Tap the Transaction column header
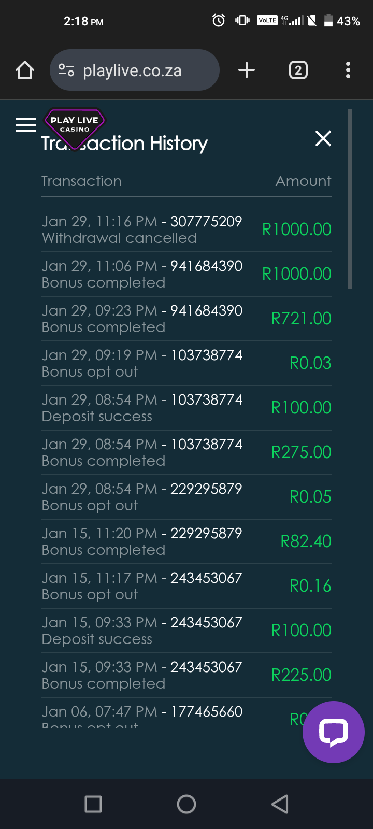373x829 pixels. coord(81,181)
